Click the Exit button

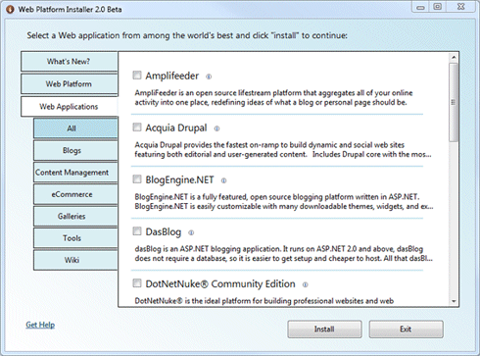pos(406,329)
